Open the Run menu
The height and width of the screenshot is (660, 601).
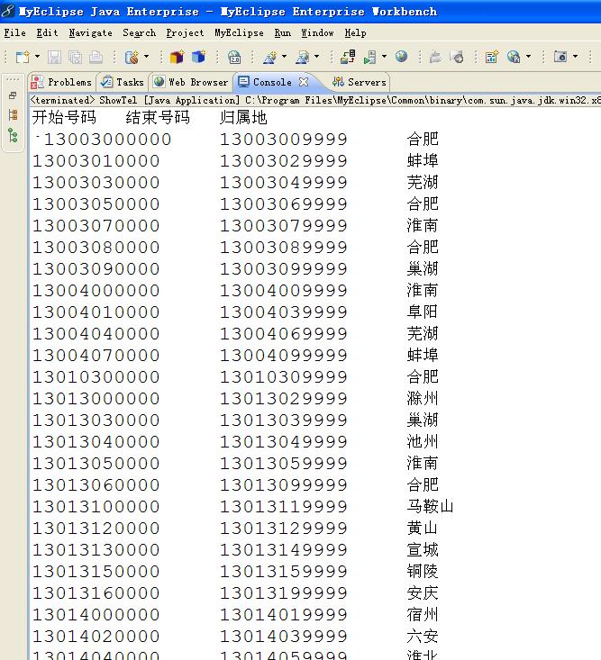point(283,32)
